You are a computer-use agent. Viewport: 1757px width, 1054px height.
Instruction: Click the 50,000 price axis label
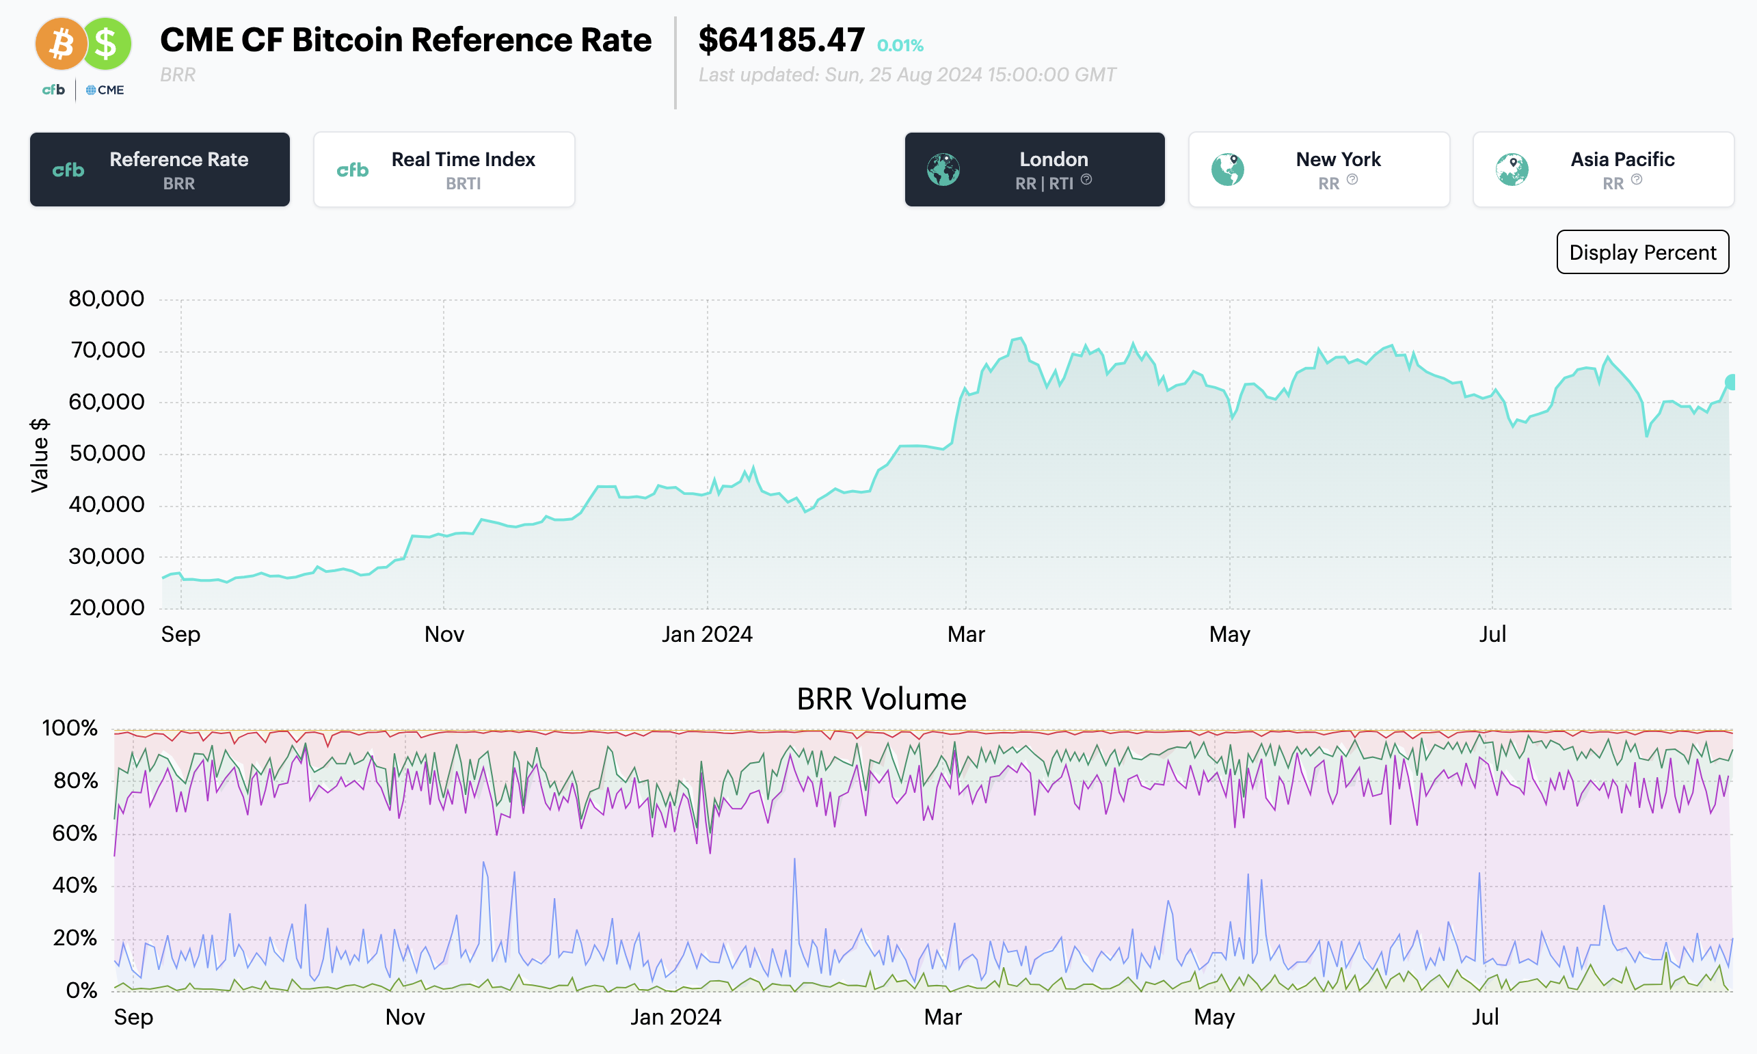pos(107,453)
